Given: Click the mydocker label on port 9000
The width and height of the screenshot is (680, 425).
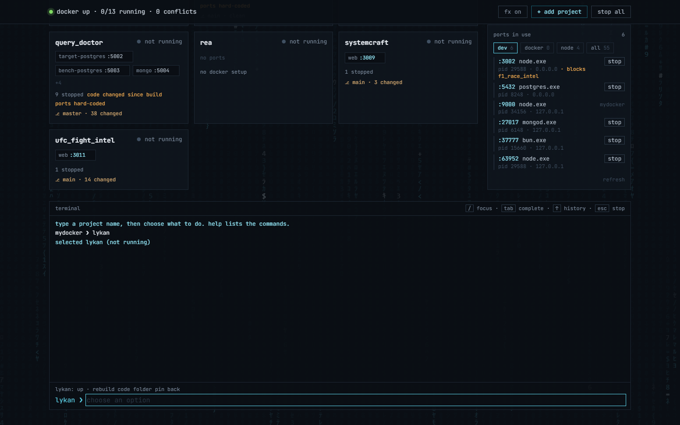Looking at the screenshot, I should click(x=612, y=104).
